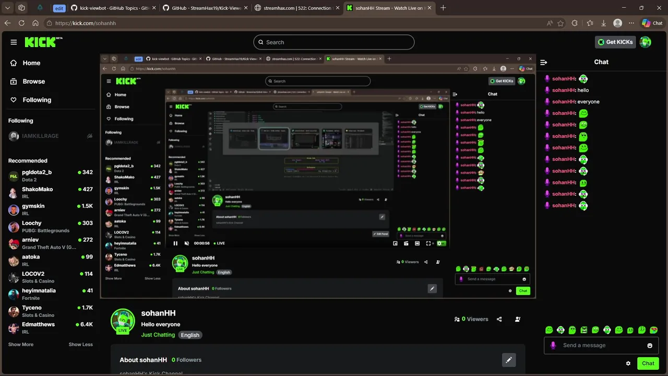This screenshot has width=668, height=376.
Task: Open gymskin recommended channel
Action: 50,209
